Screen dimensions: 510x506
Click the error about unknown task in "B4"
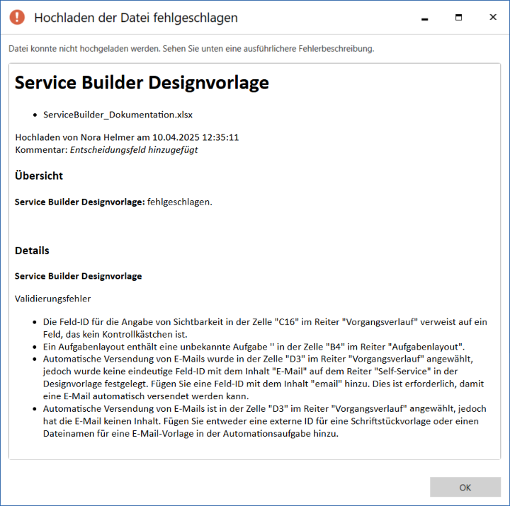(254, 346)
